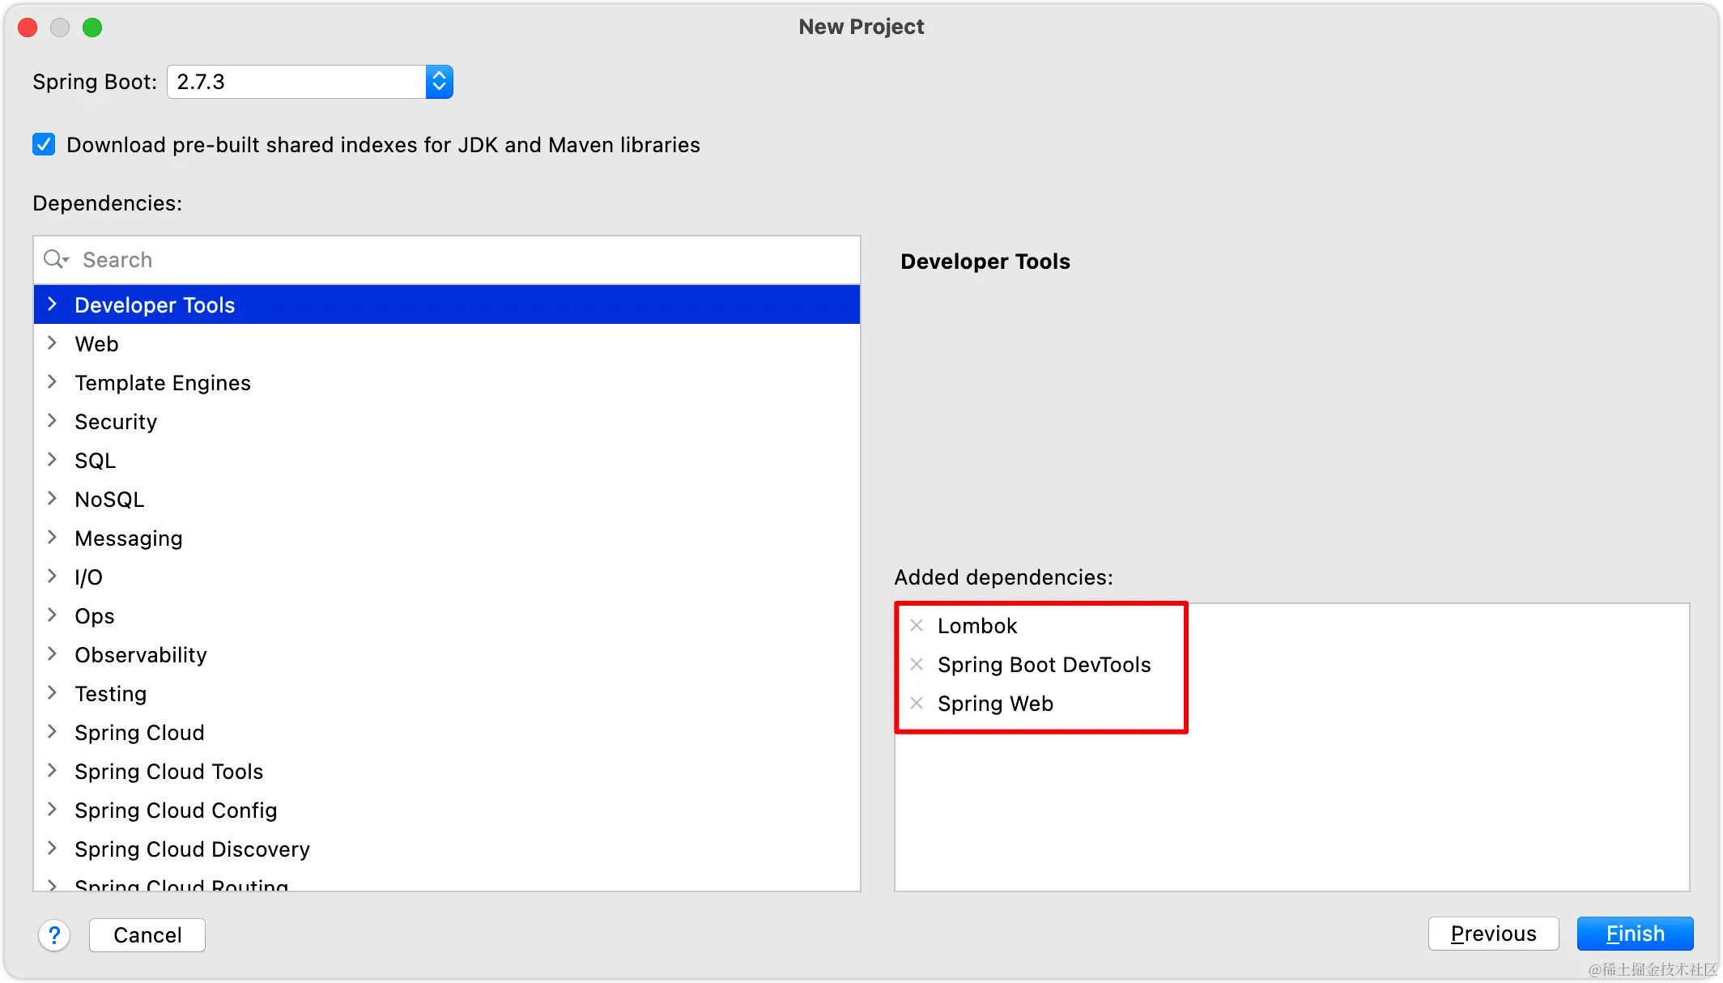Remove Spring Boot DevTools via X icon
Screen dimensions: 1723x983
click(x=917, y=664)
